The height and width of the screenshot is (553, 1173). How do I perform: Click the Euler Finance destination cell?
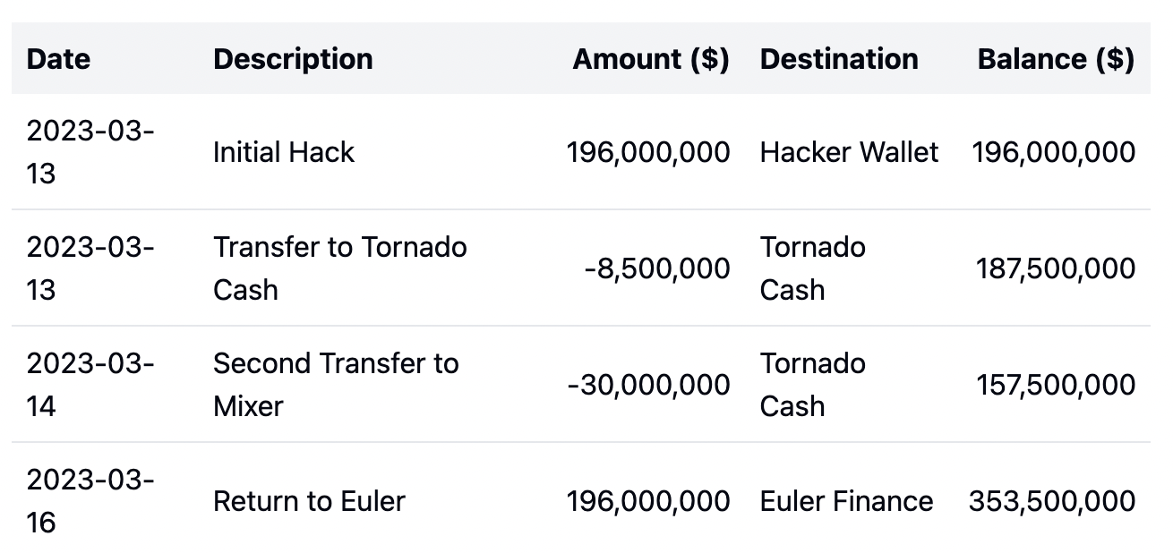846,501
